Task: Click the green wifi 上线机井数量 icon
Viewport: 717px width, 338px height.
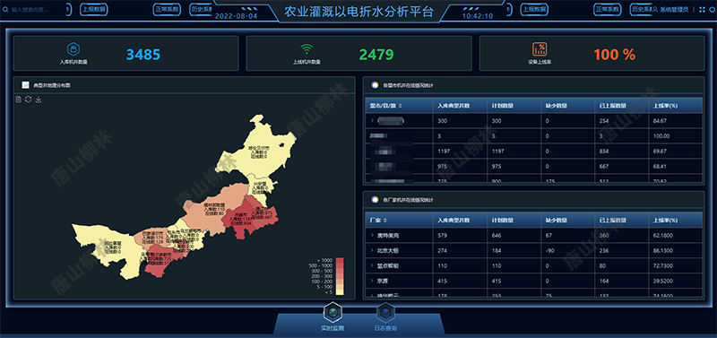Action: pyautogui.click(x=307, y=49)
